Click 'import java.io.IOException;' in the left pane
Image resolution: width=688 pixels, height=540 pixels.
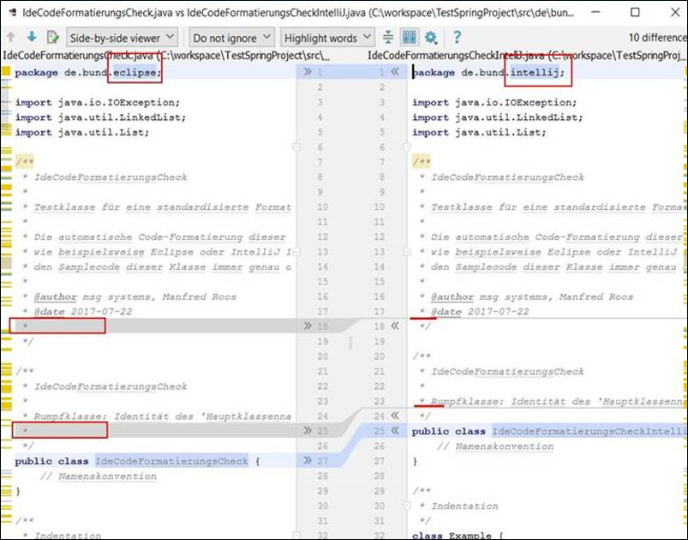tap(98, 102)
